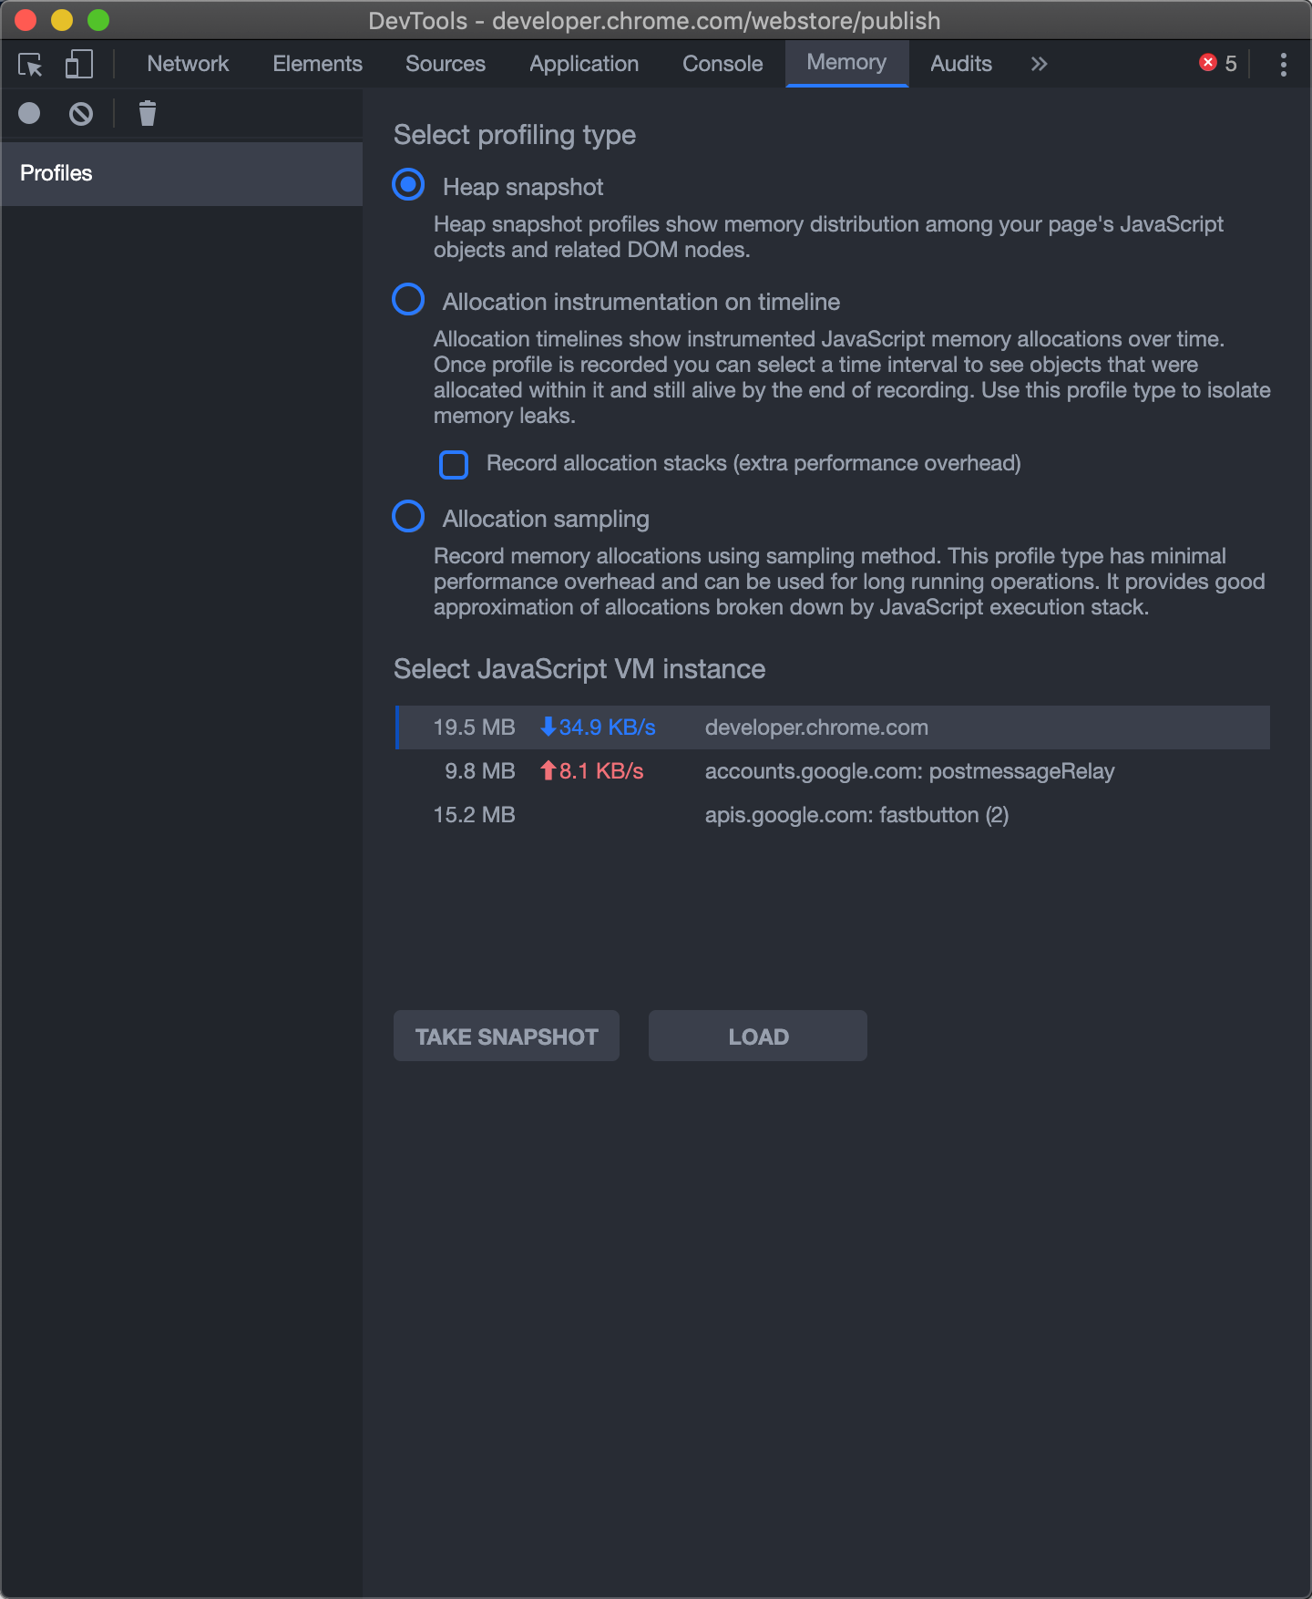Select the Allocation sampling profiling type
Viewport: 1312px width, 1599px height.
pos(407,516)
